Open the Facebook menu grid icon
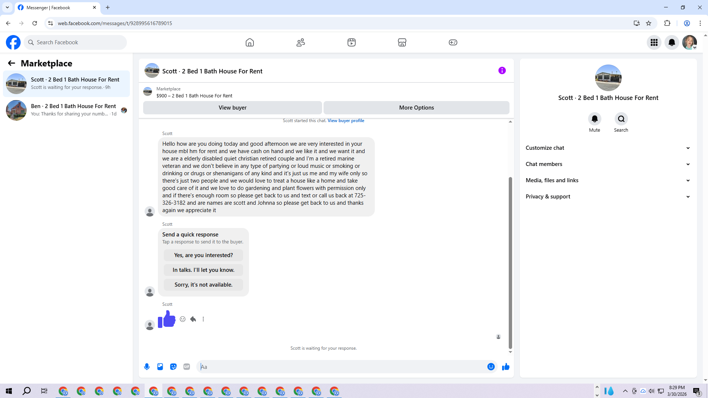 coord(654,42)
